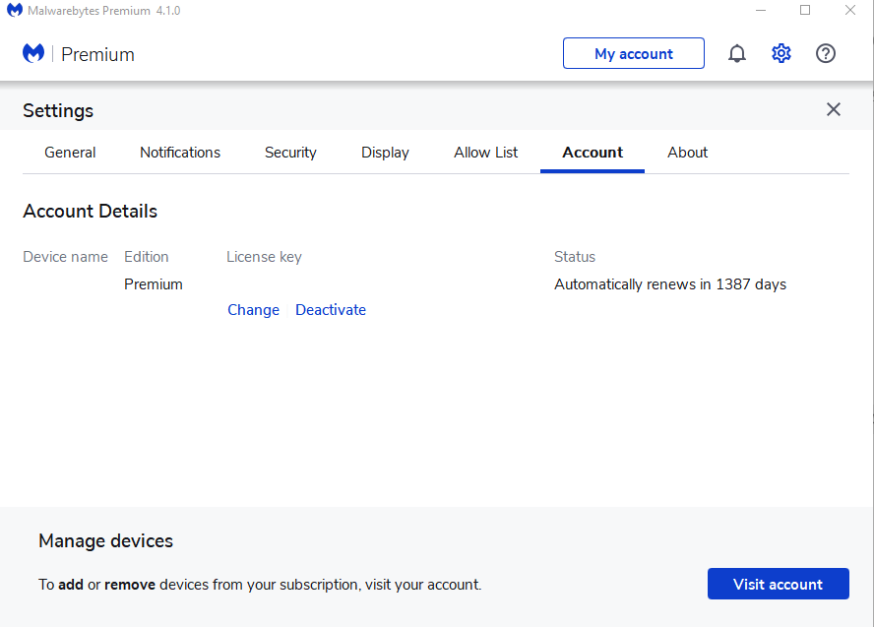Open the Allow List tab
This screenshot has width=874, height=627.
486,153
